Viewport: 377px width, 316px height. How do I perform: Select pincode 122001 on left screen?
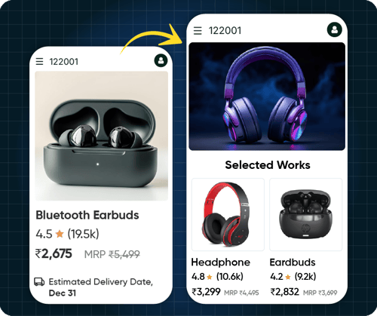[64, 62]
